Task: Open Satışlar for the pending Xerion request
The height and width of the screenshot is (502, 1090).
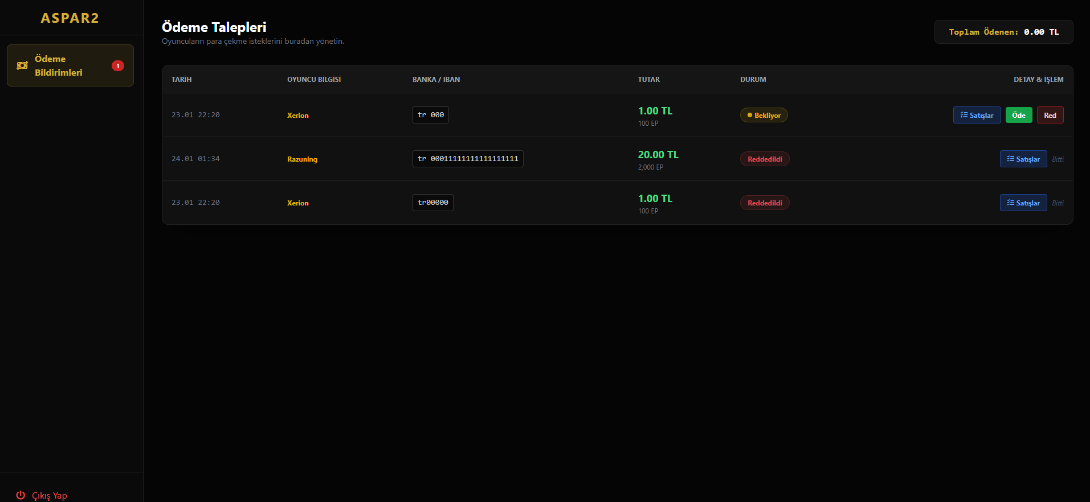Action: click(977, 115)
